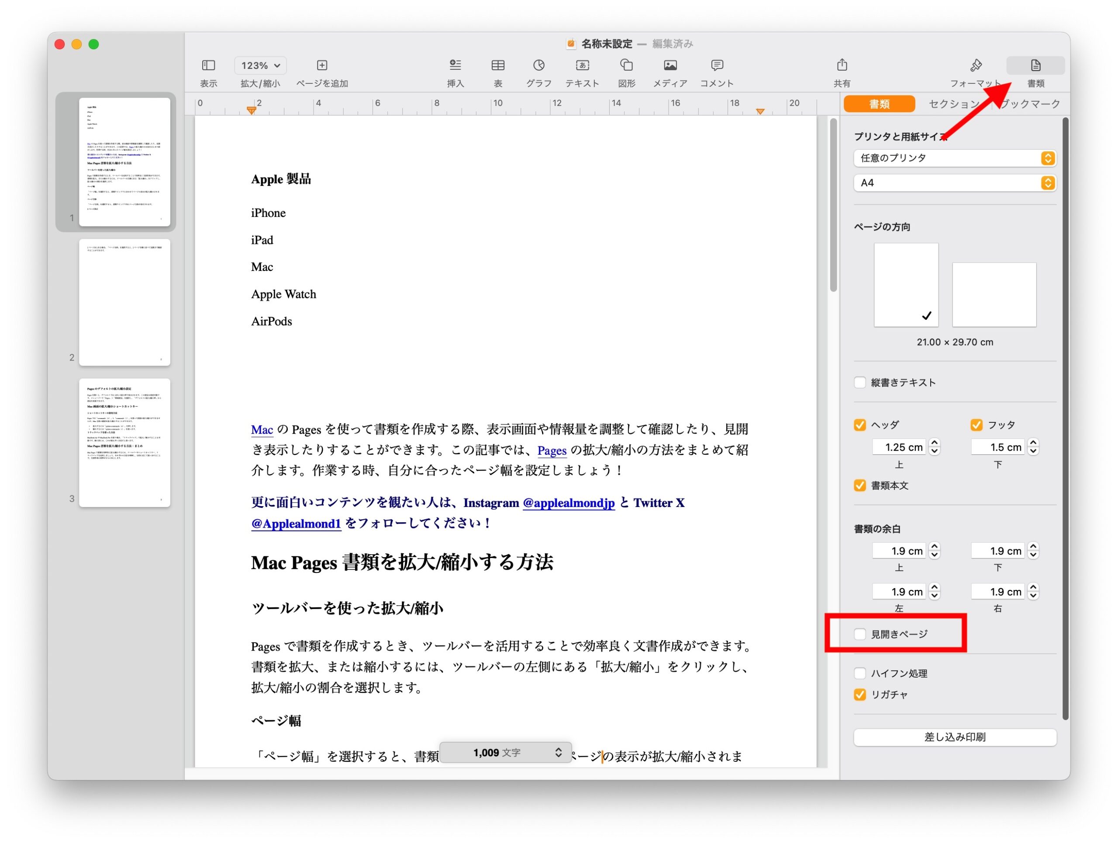
Task: Select the landscape page orientation
Action: (x=994, y=295)
